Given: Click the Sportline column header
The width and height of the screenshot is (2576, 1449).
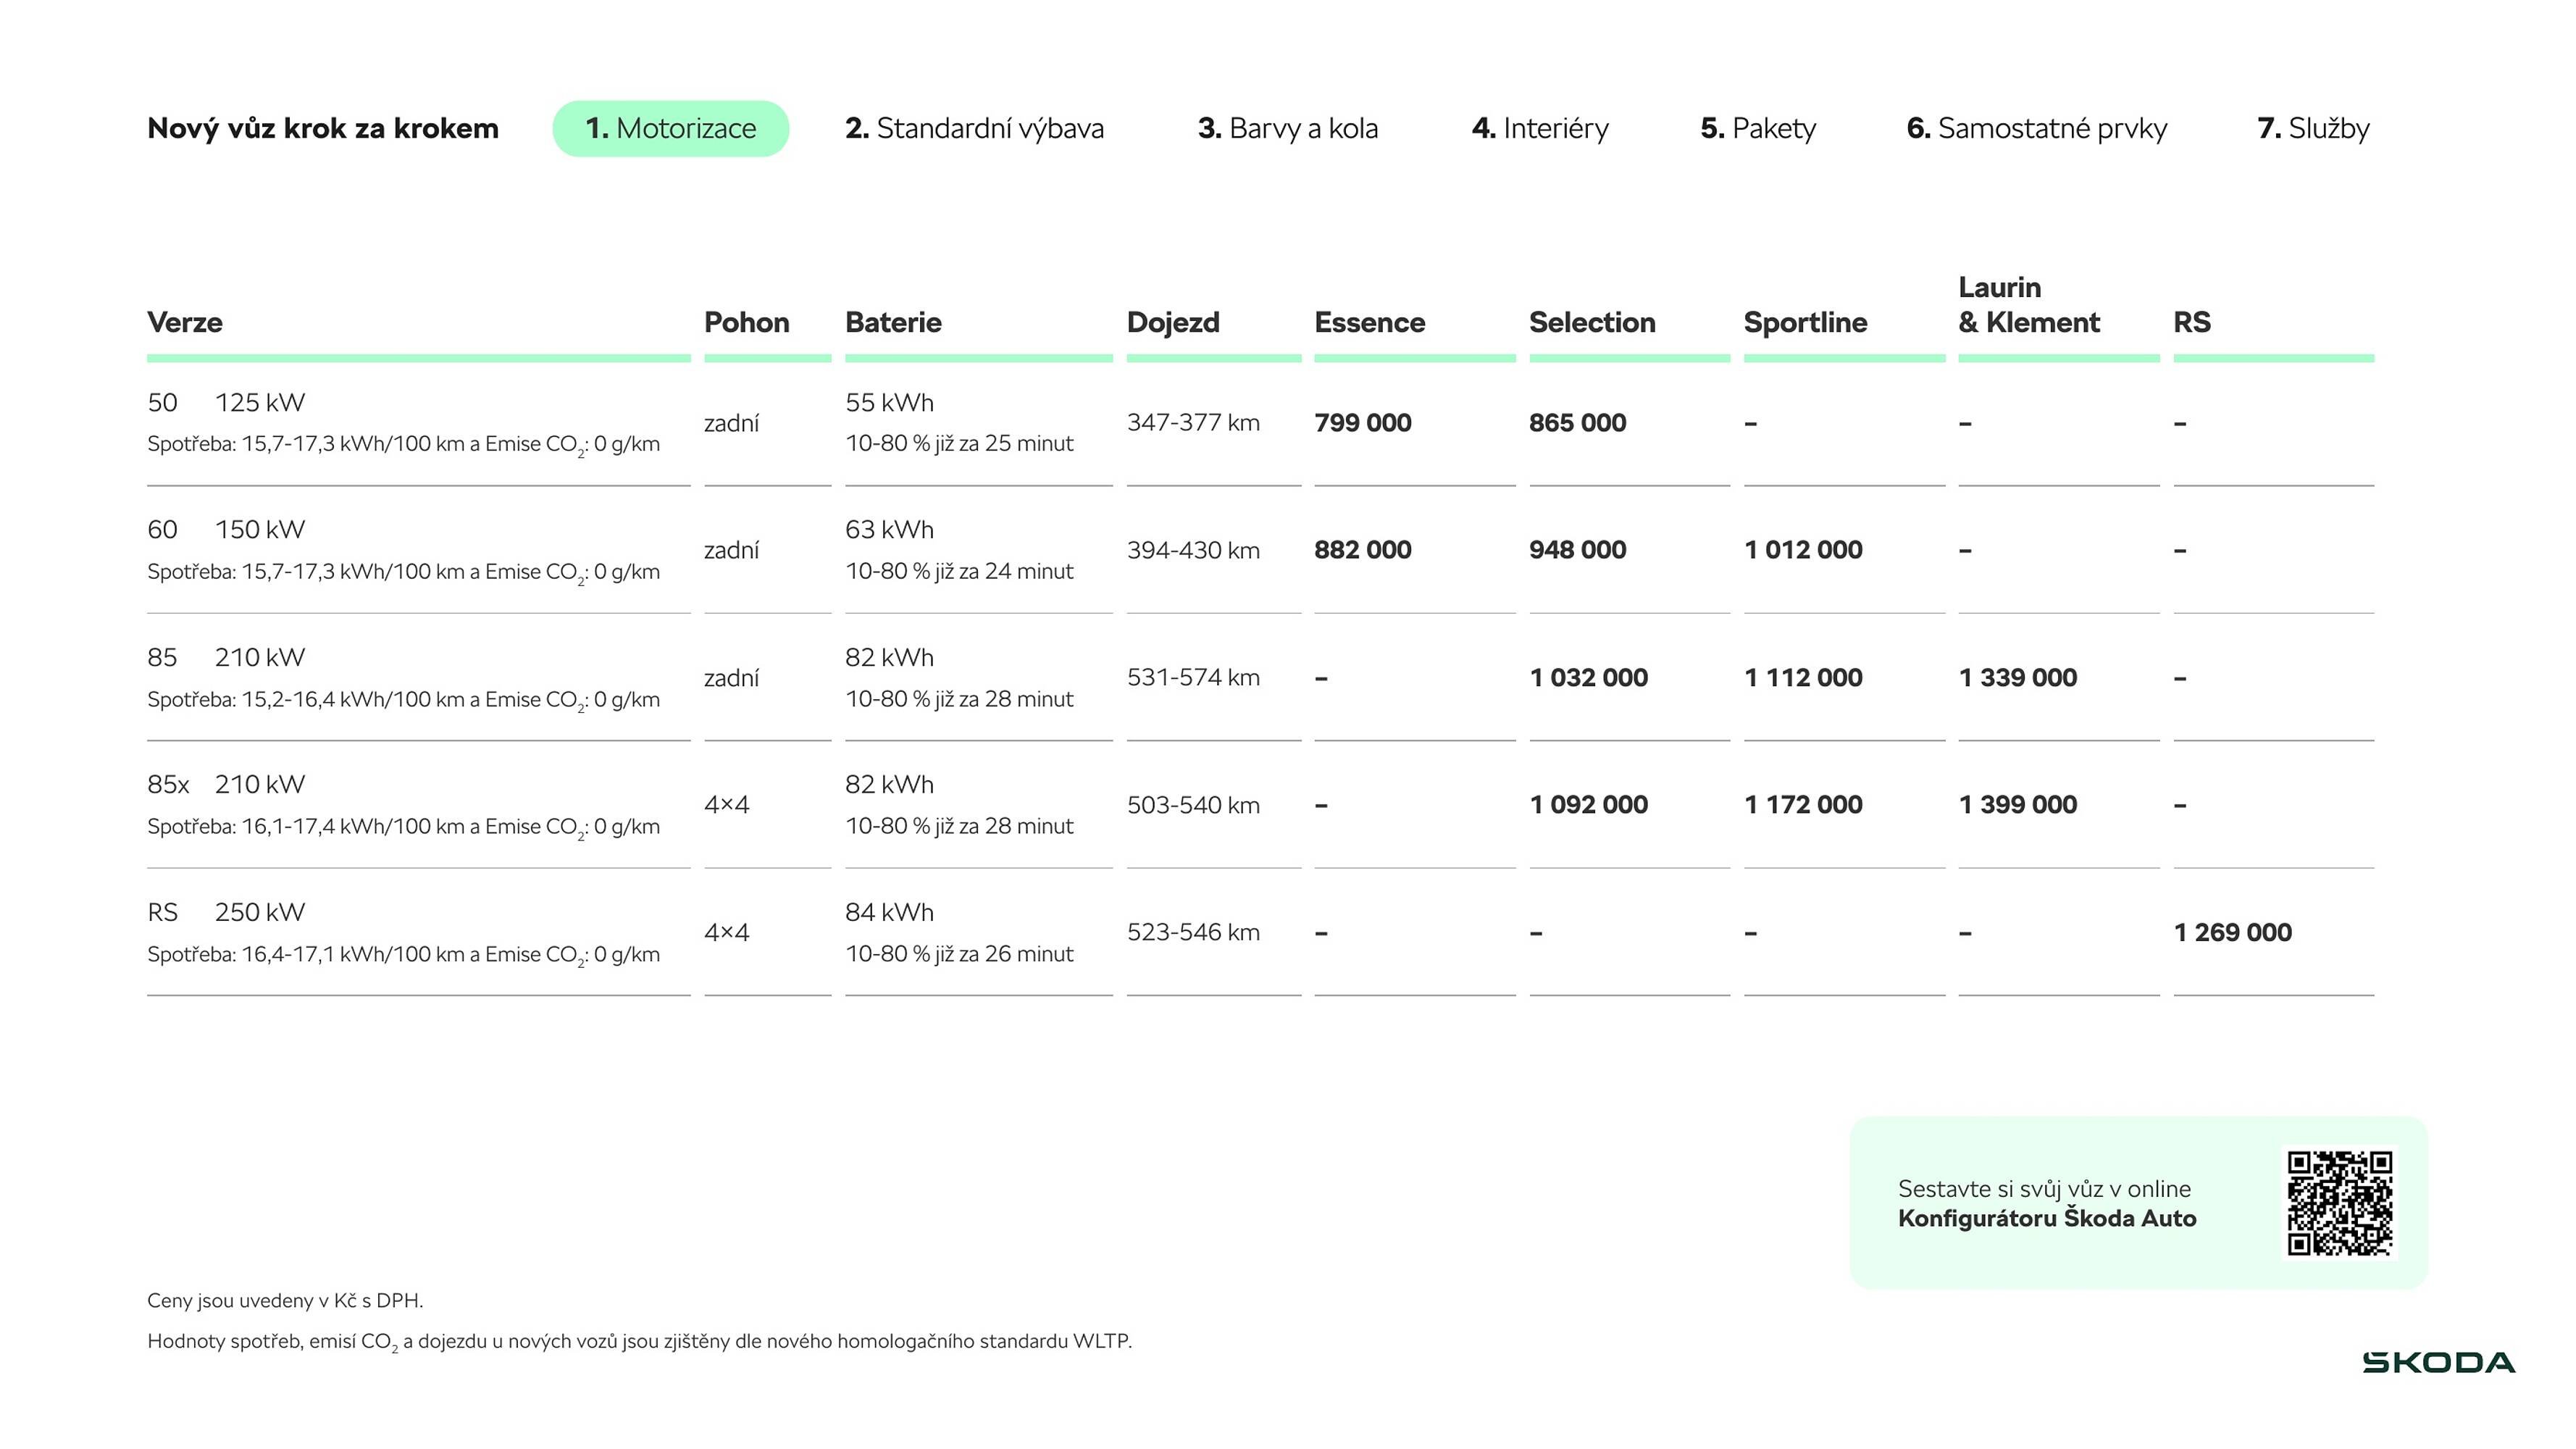Looking at the screenshot, I should 1805,322.
